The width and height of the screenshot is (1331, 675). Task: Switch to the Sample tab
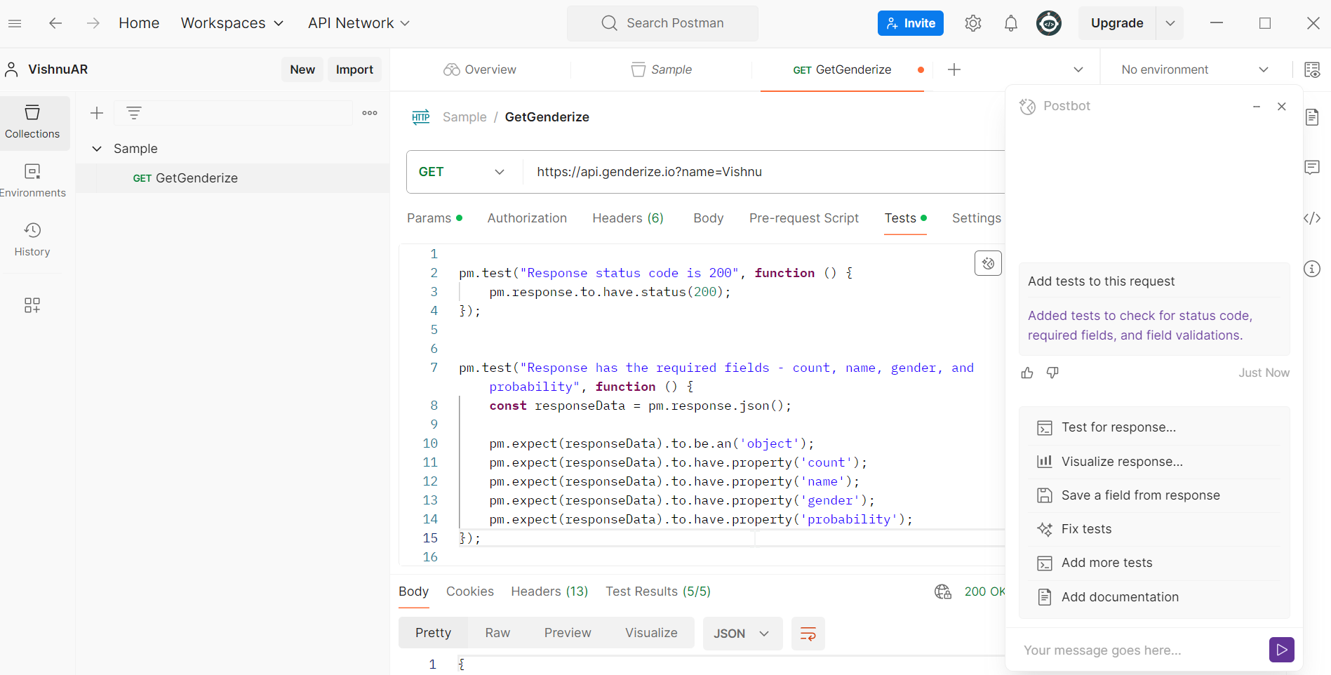coord(662,69)
